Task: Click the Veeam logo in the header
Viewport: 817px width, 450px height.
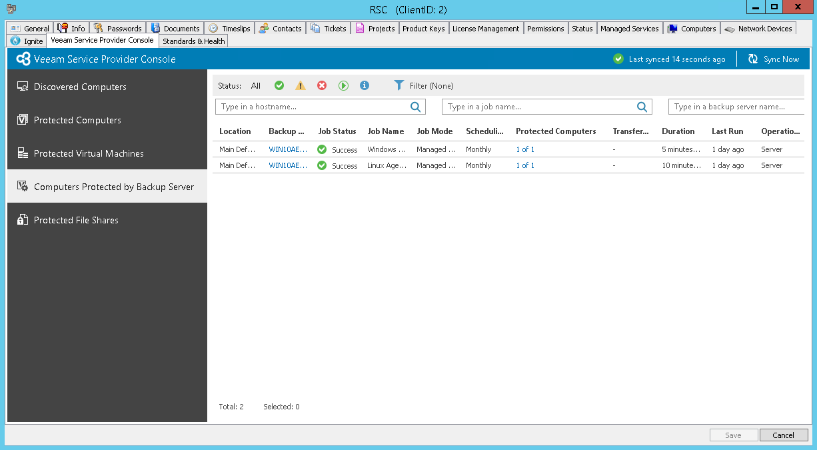Action: 24,59
